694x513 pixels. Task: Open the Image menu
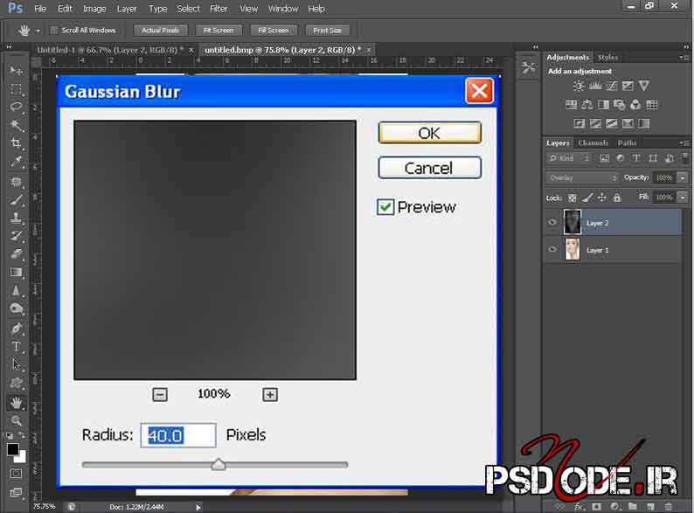pos(94,9)
